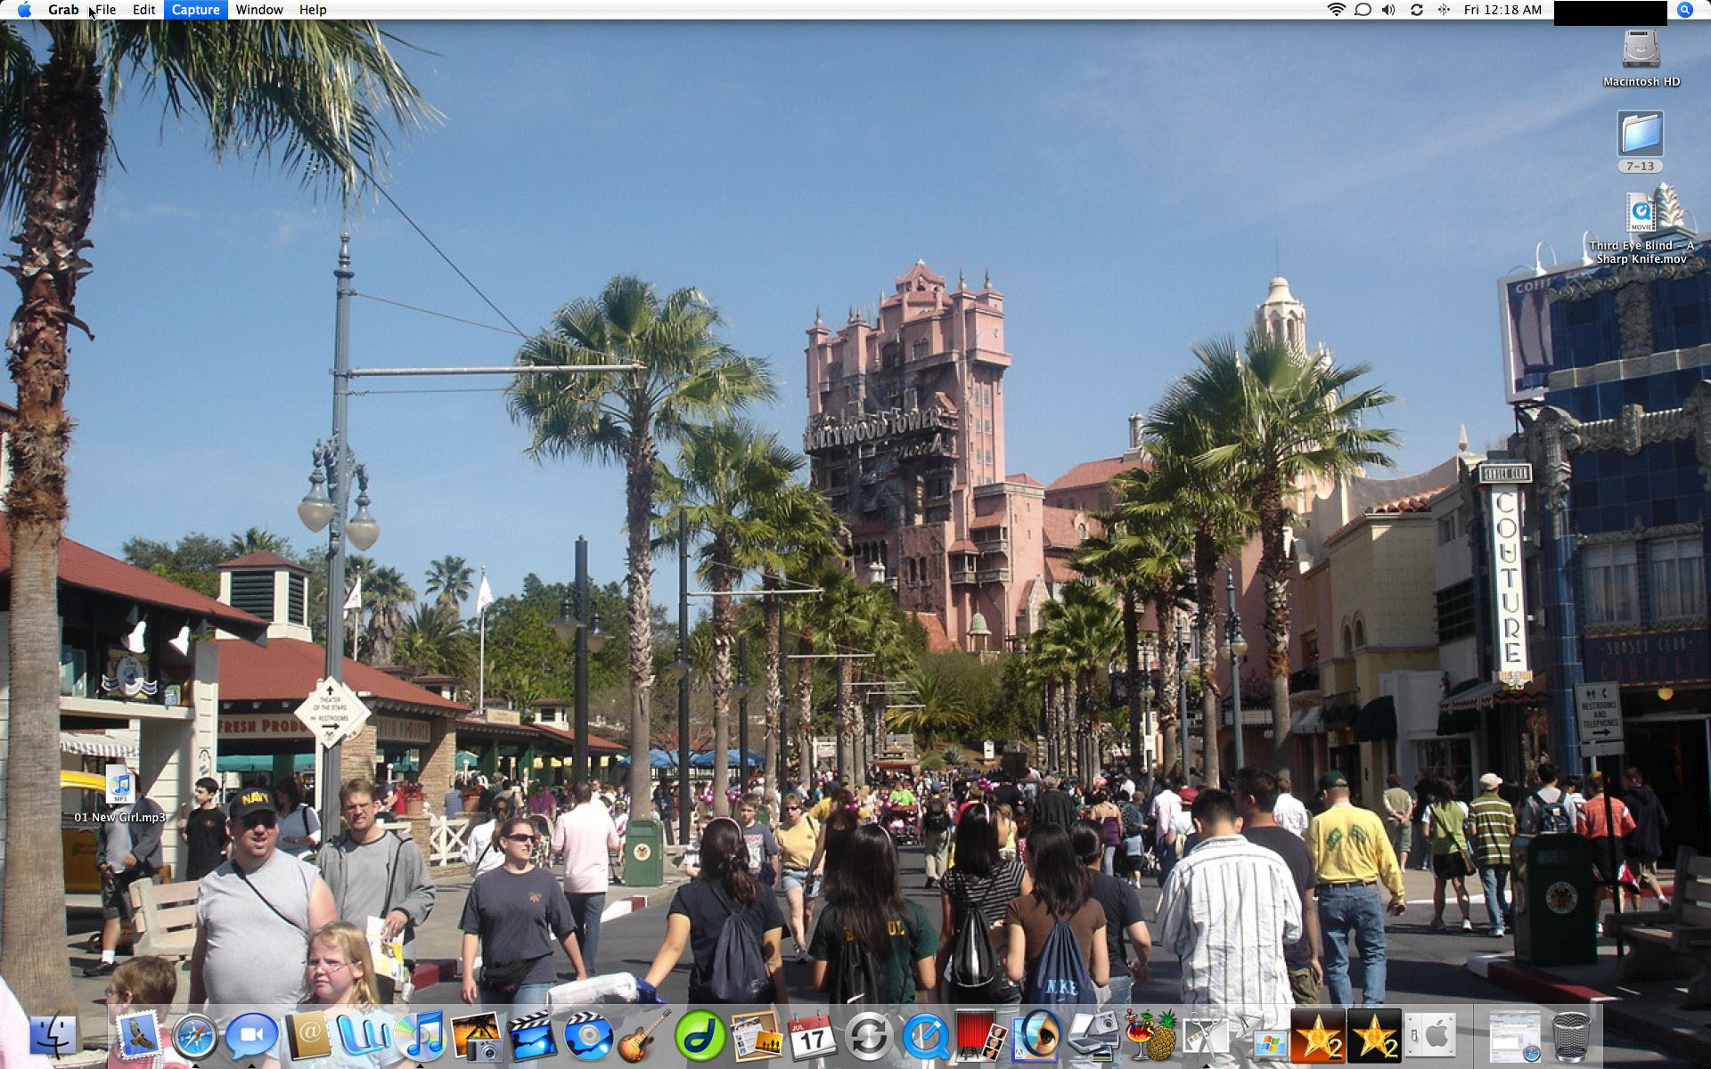1711x1069 pixels.
Task: Open iWeb corkboard icon in the Dock
Action: [757, 1037]
